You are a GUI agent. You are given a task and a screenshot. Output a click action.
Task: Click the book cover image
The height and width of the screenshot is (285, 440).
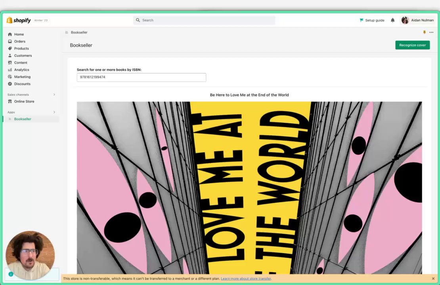click(x=249, y=188)
